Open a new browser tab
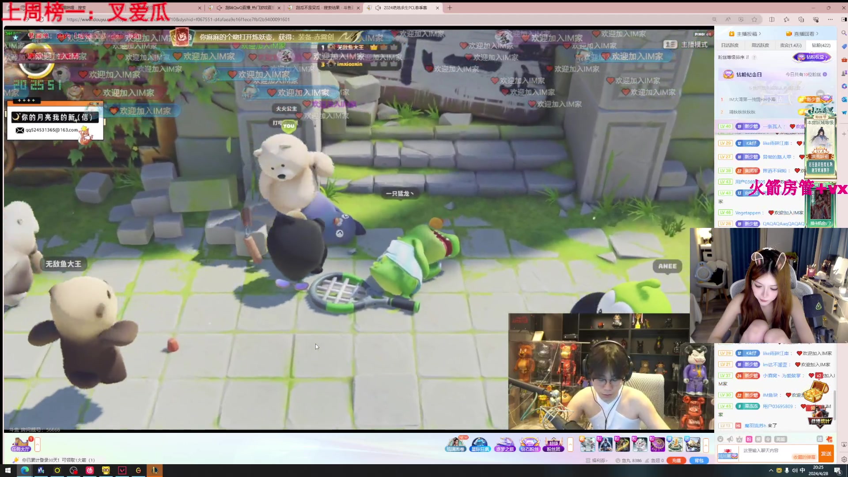 coord(450,8)
